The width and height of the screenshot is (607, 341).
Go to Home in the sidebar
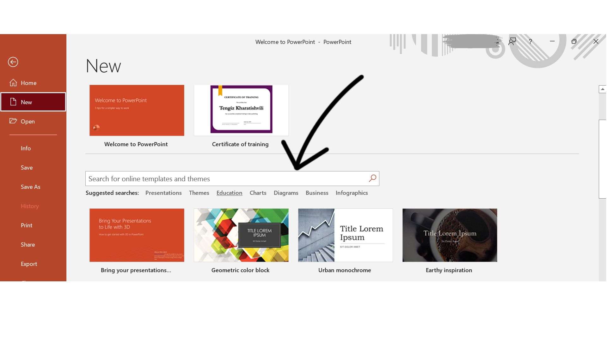point(33,83)
